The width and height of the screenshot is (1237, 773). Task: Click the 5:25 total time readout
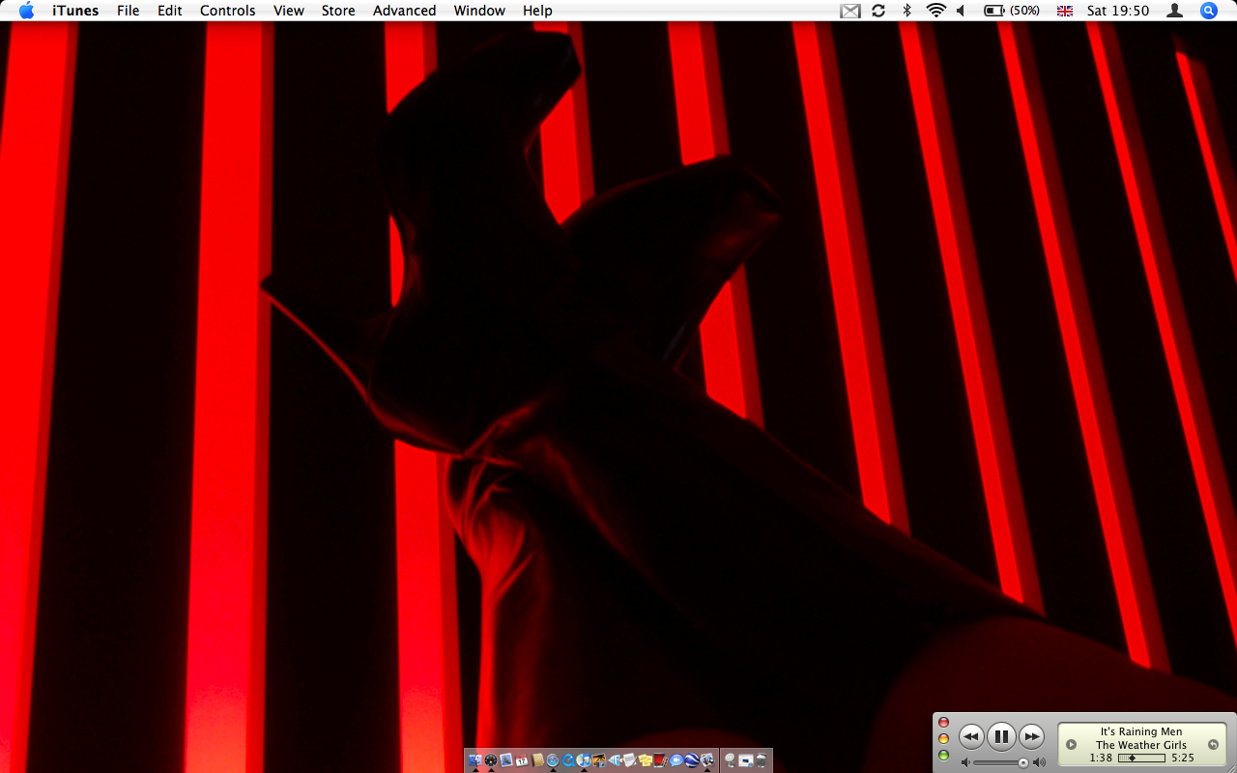(x=1183, y=759)
